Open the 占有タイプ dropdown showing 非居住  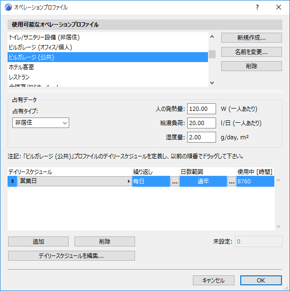[41, 123]
